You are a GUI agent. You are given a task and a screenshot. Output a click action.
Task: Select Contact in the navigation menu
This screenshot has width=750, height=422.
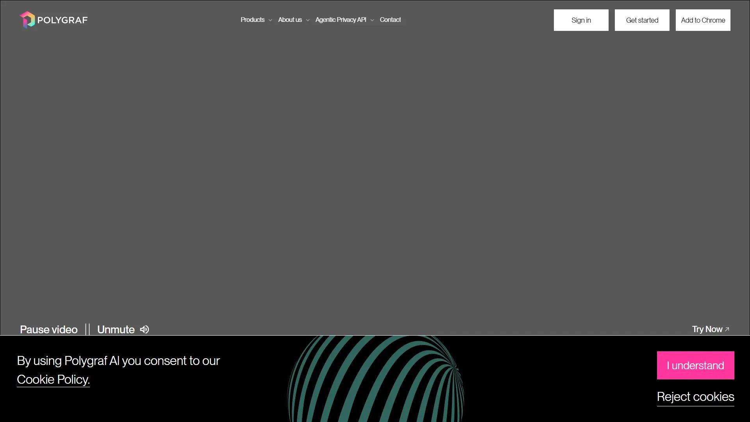[390, 20]
